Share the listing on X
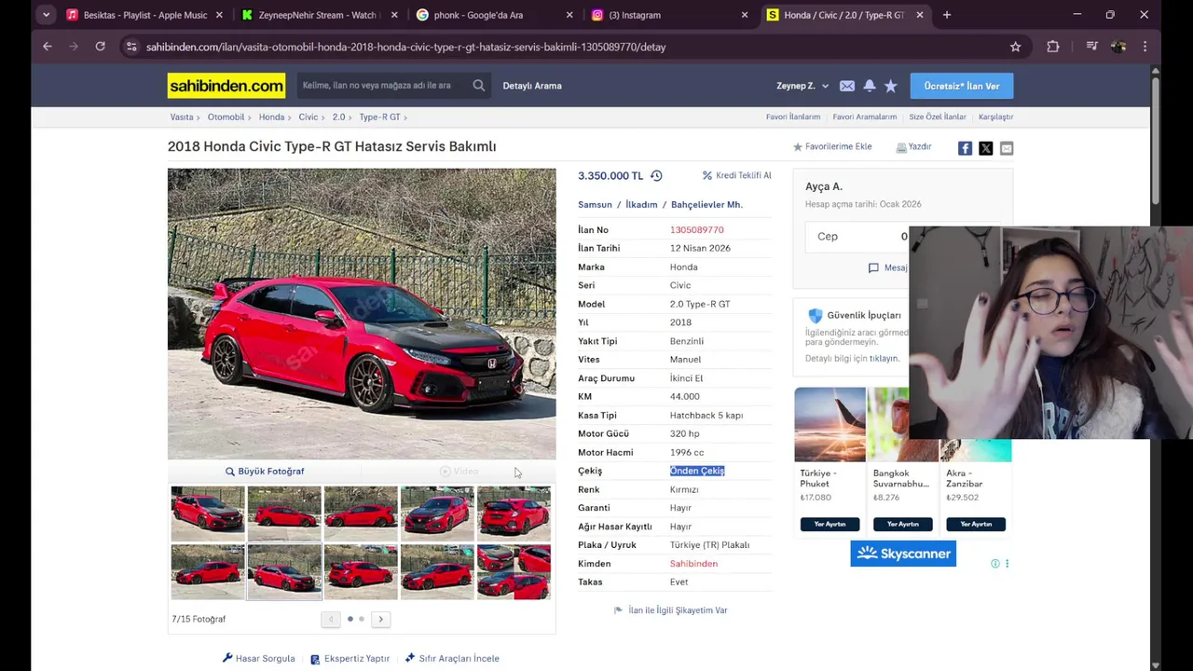Image resolution: width=1193 pixels, height=671 pixels. 985,148
